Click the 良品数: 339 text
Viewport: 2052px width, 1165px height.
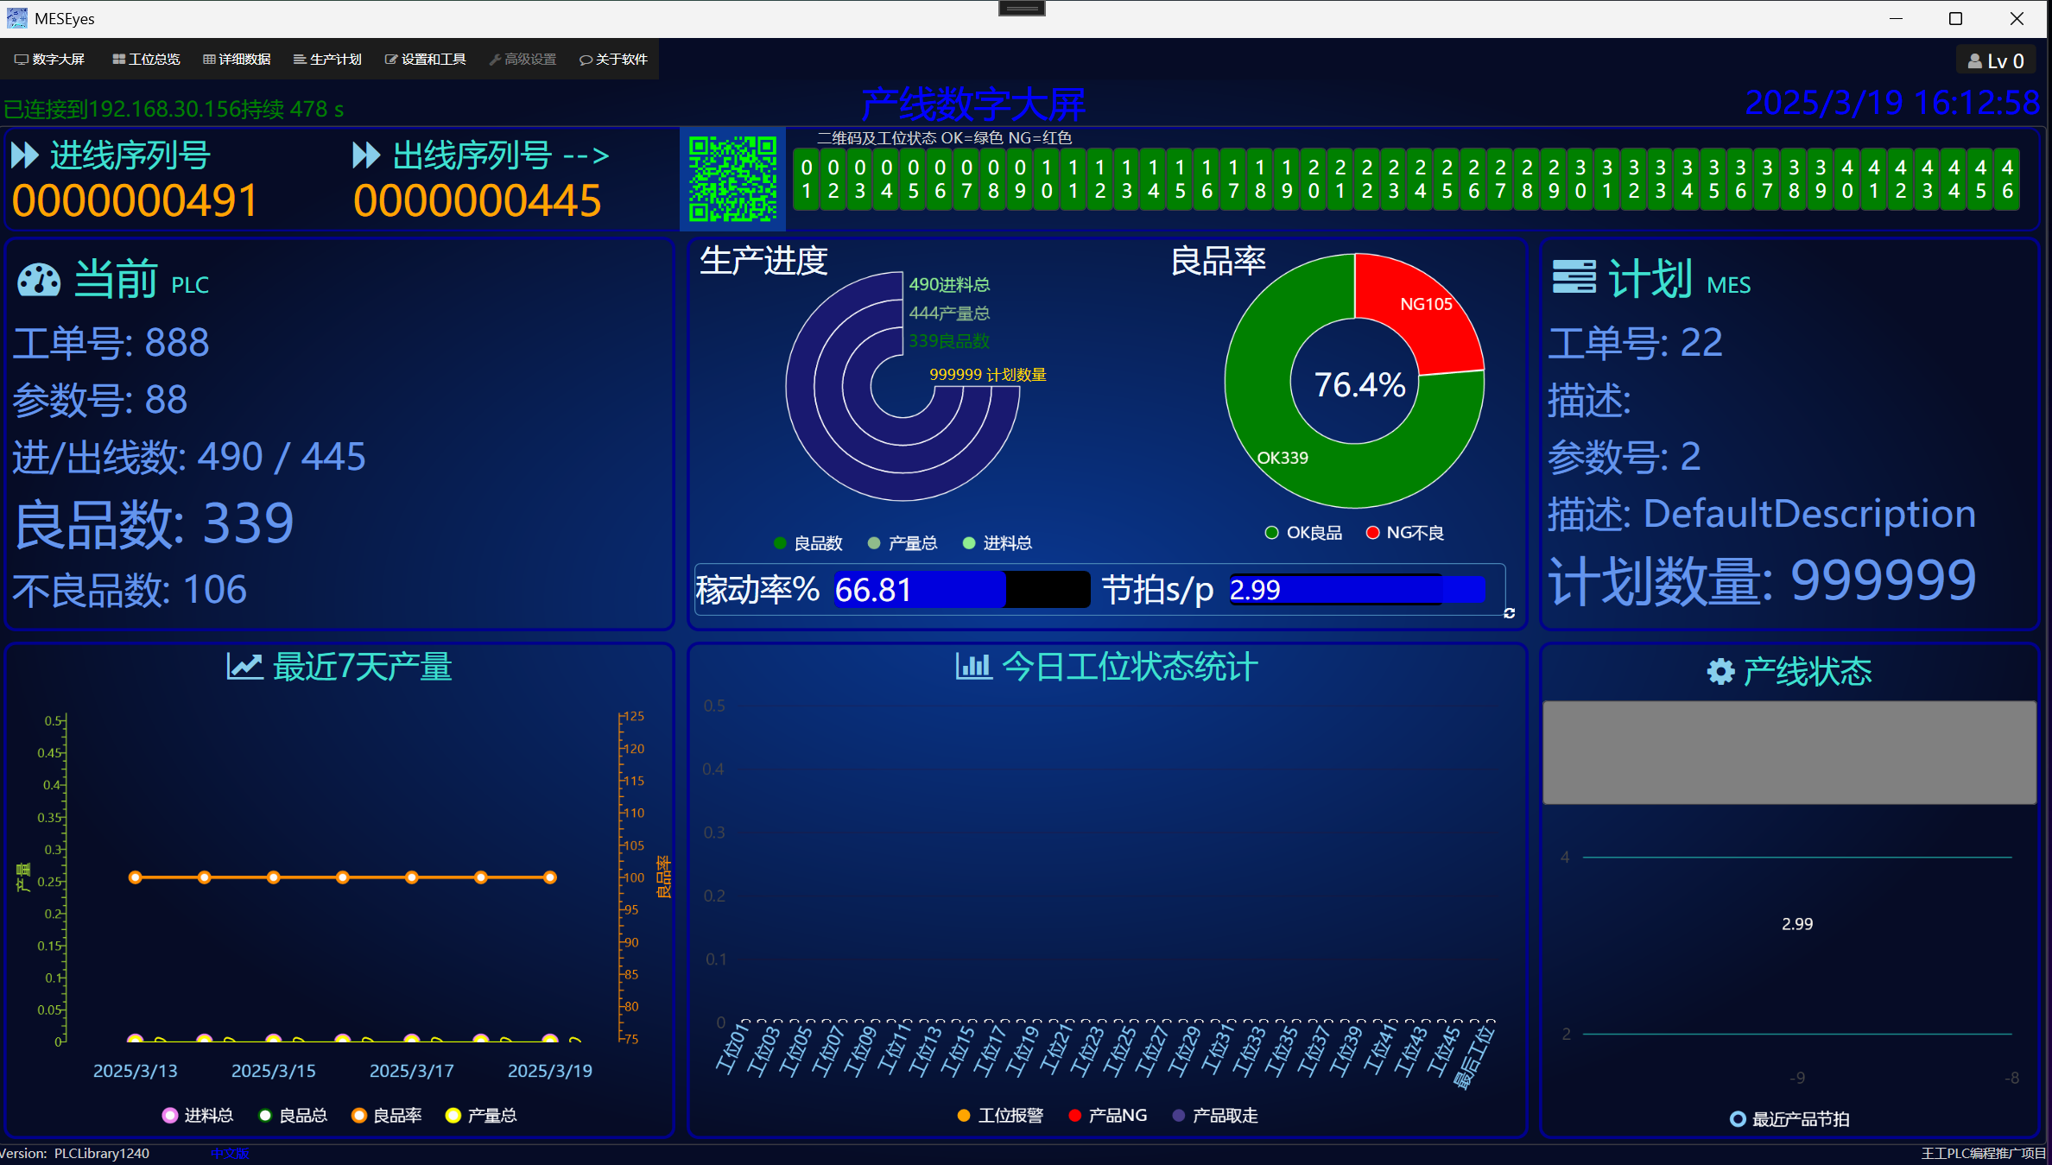[x=155, y=522]
